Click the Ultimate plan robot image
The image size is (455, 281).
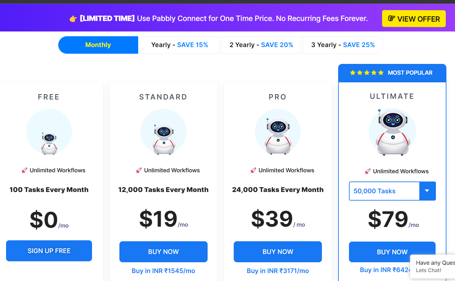point(392,132)
